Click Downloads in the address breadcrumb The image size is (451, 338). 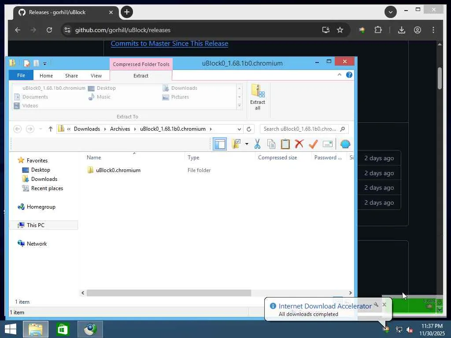(87, 129)
